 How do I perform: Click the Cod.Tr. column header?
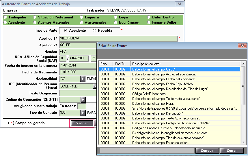[x=122, y=64]
